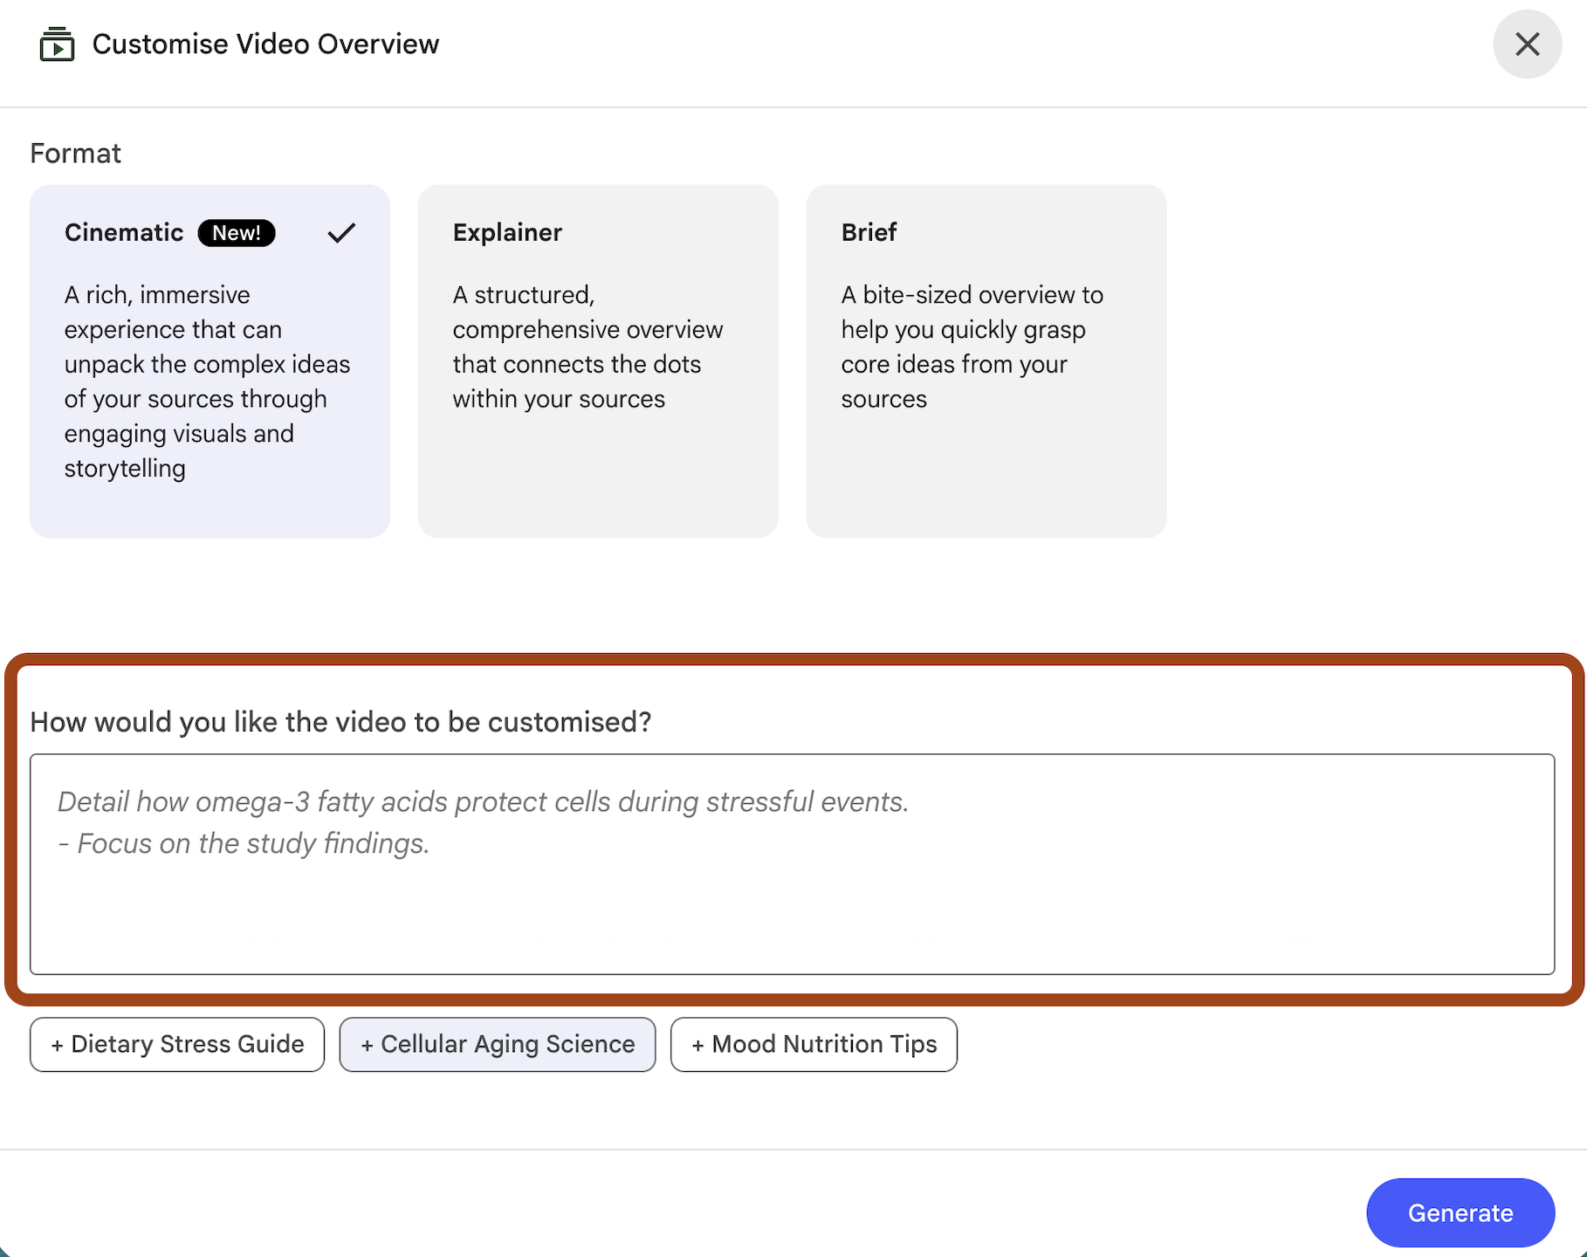The image size is (1587, 1257).
Task: Click the "Customise Video Overview" title text
Action: [x=265, y=44]
